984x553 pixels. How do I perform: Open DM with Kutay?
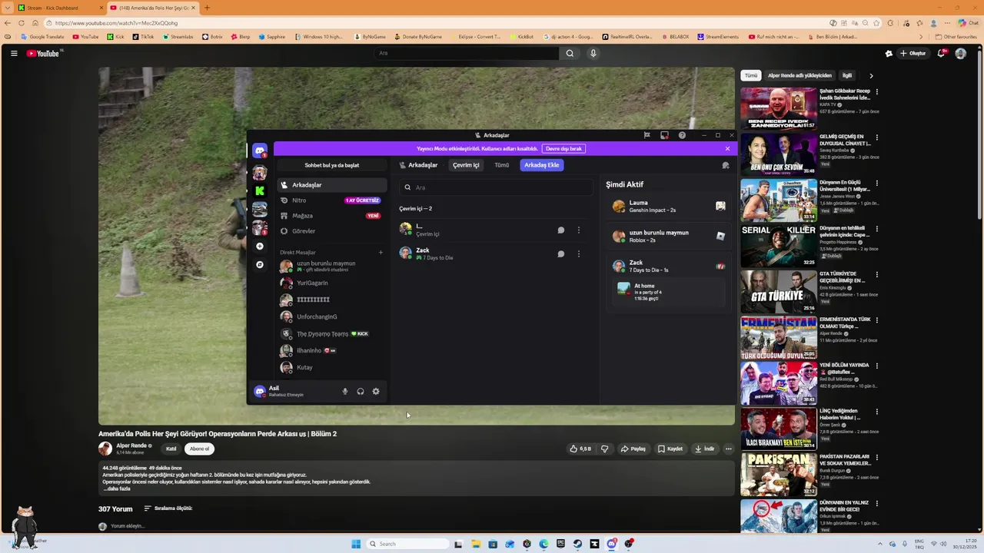point(332,368)
